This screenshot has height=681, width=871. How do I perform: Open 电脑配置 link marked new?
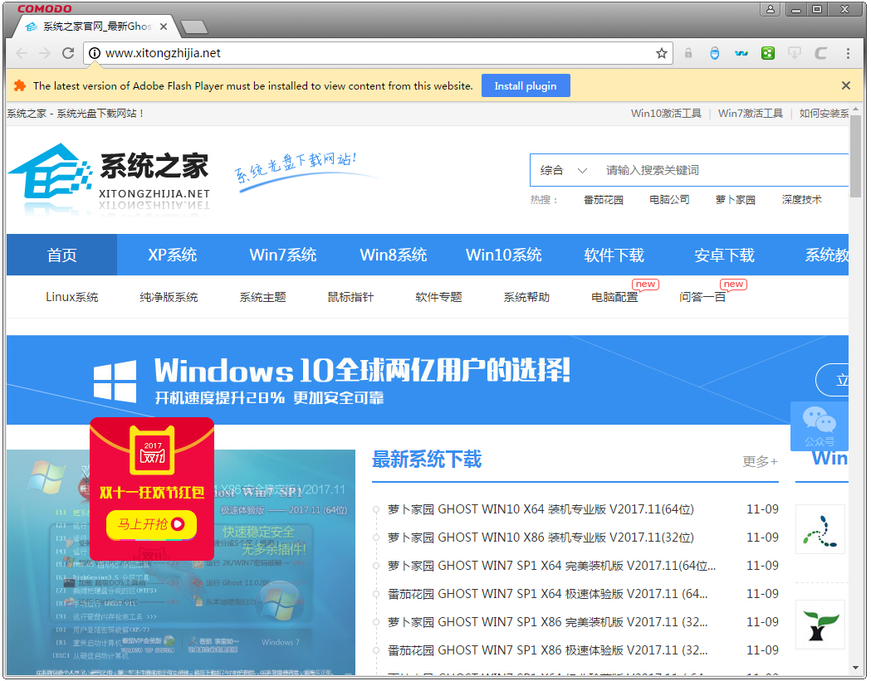(615, 298)
